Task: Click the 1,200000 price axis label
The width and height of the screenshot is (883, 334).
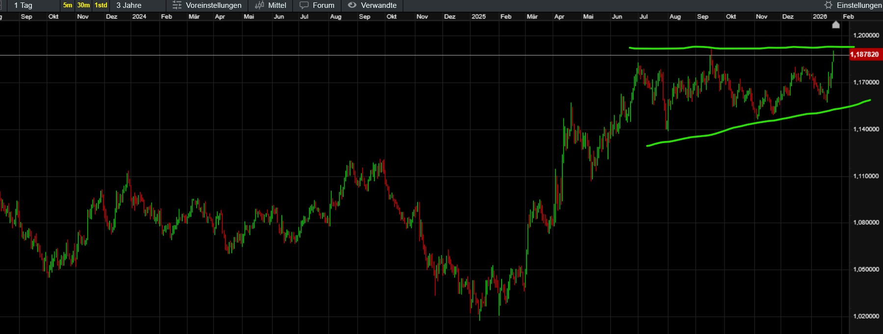Action: [866, 35]
